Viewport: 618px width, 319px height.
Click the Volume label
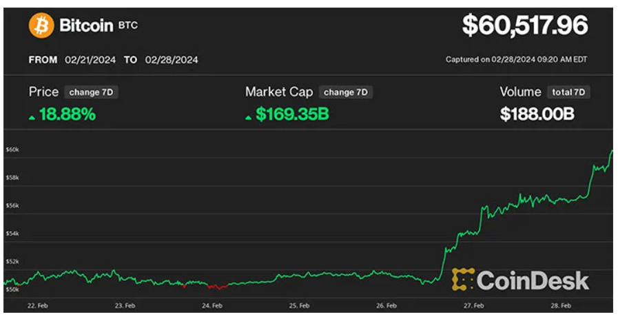[521, 92]
